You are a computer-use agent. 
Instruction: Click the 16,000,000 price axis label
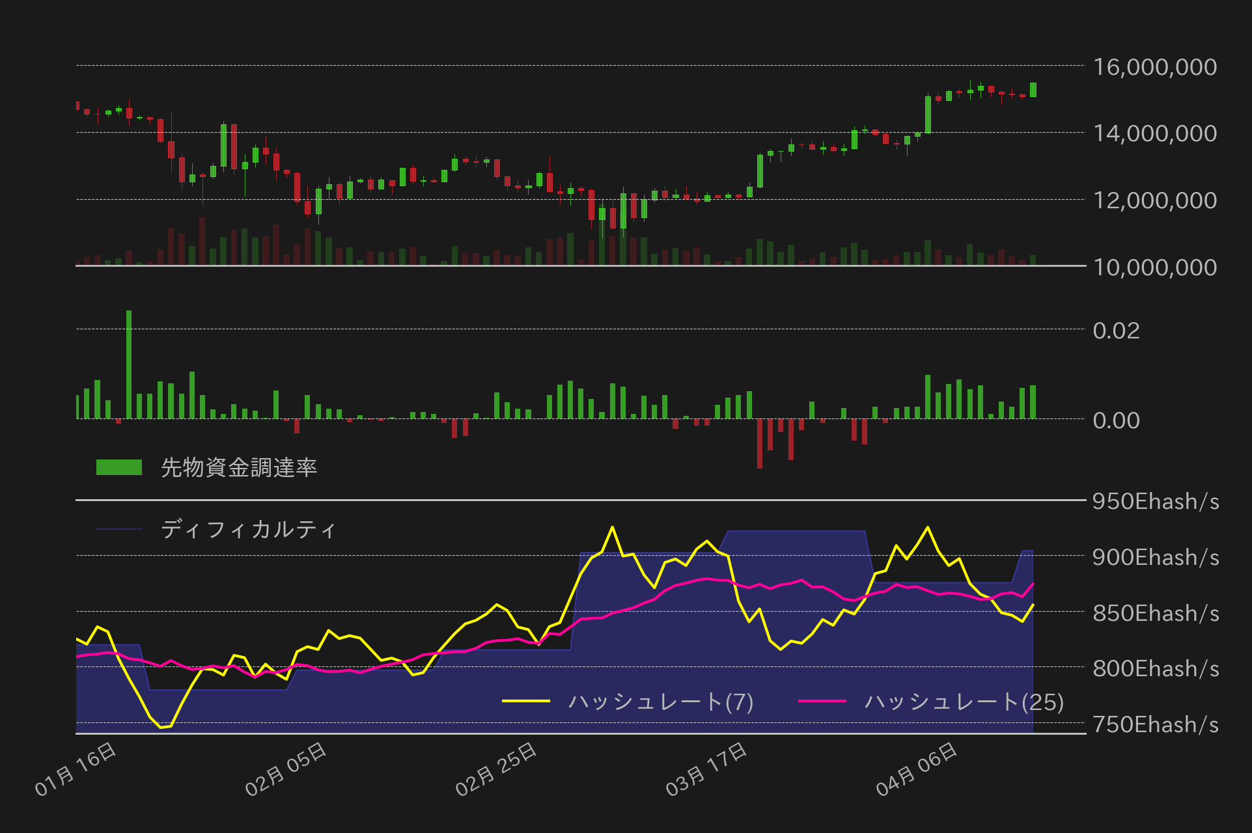click(x=1154, y=67)
